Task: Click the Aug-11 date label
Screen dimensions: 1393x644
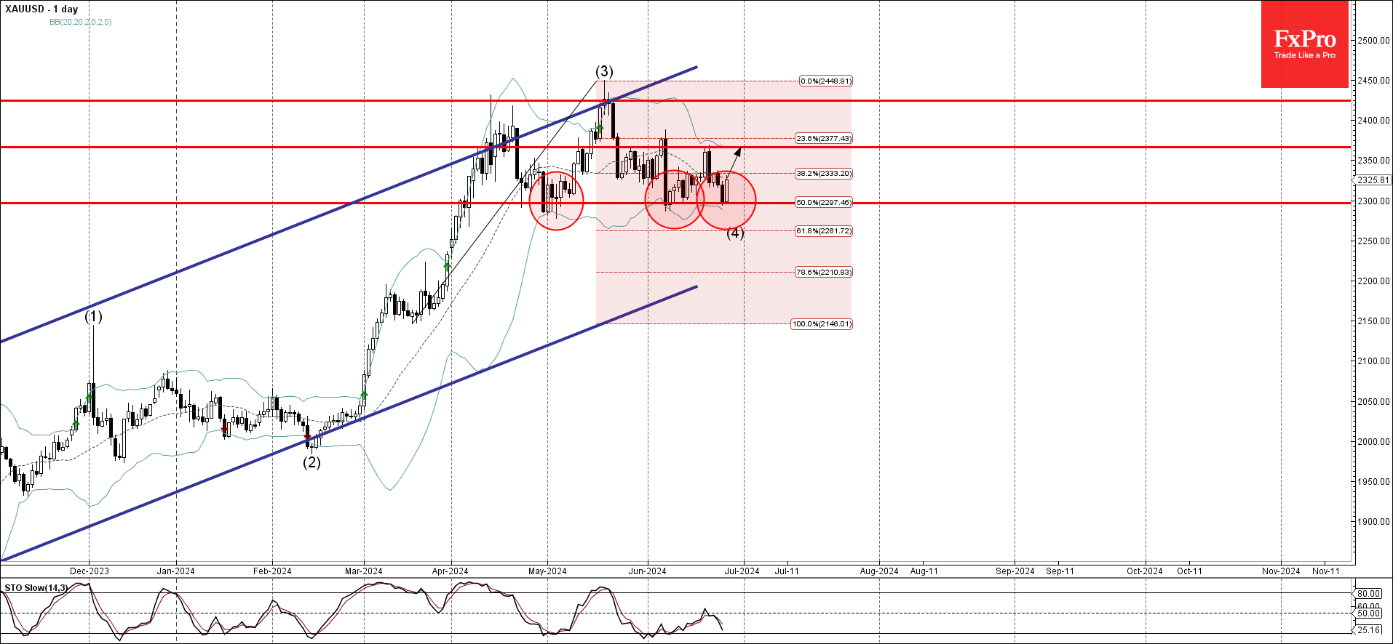Action: [x=924, y=571]
